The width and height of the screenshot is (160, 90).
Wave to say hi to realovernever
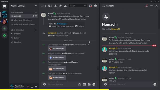(x=57, y=49)
